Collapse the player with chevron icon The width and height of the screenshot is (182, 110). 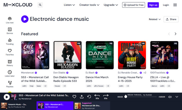tap(177, 97)
